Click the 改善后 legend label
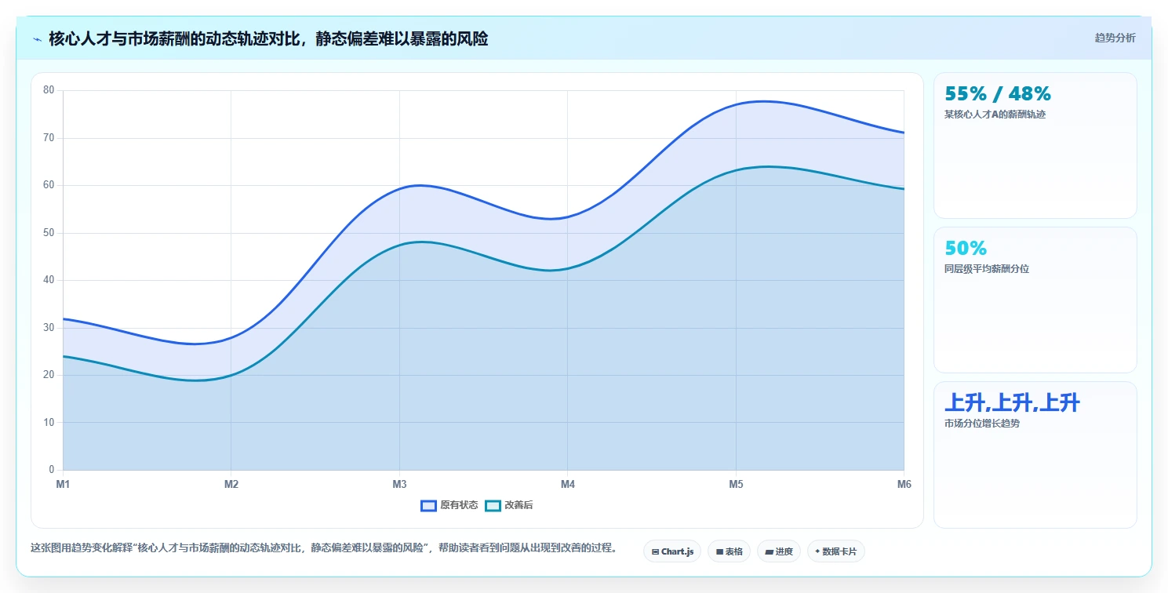This screenshot has width=1168, height=593. (519, 506)
